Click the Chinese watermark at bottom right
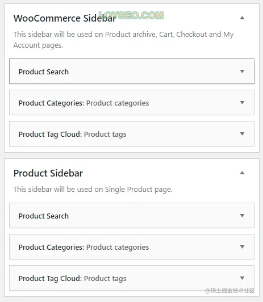The height and width of the screenshot is (302, 263). pos(229,291)
